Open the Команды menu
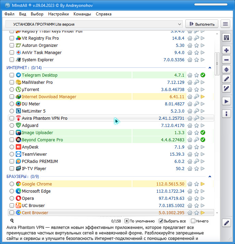The image size is (235, 244). (x=82, y=14)
